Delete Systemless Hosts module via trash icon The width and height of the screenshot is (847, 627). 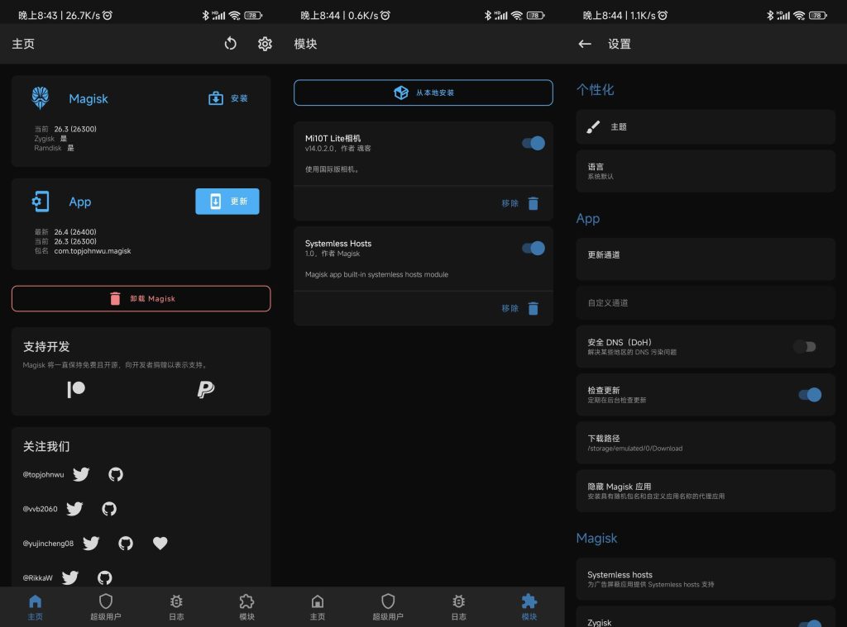pyautogui.click(x=533, y=308)
